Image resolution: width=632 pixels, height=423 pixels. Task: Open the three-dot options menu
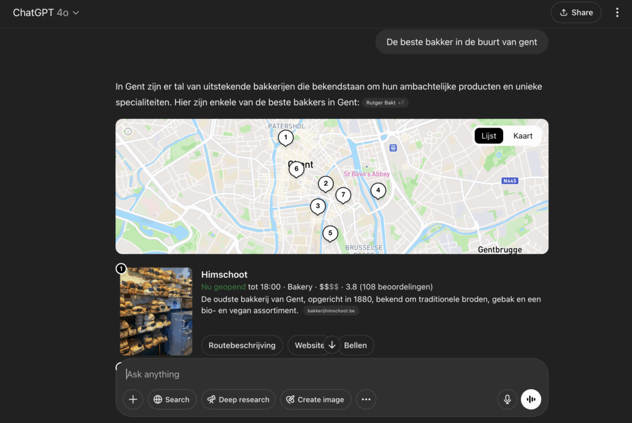click(617, 12)
